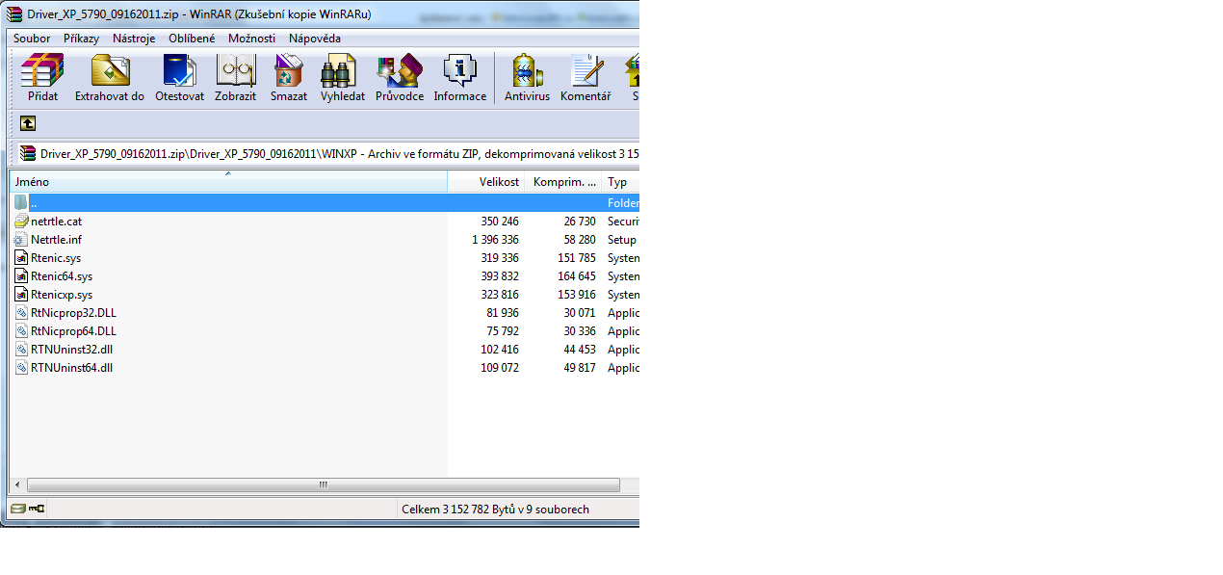The height and width of the screenshot is (575, 1223).
Task: Sort by the Velikost column header
Action: point(486,182)
